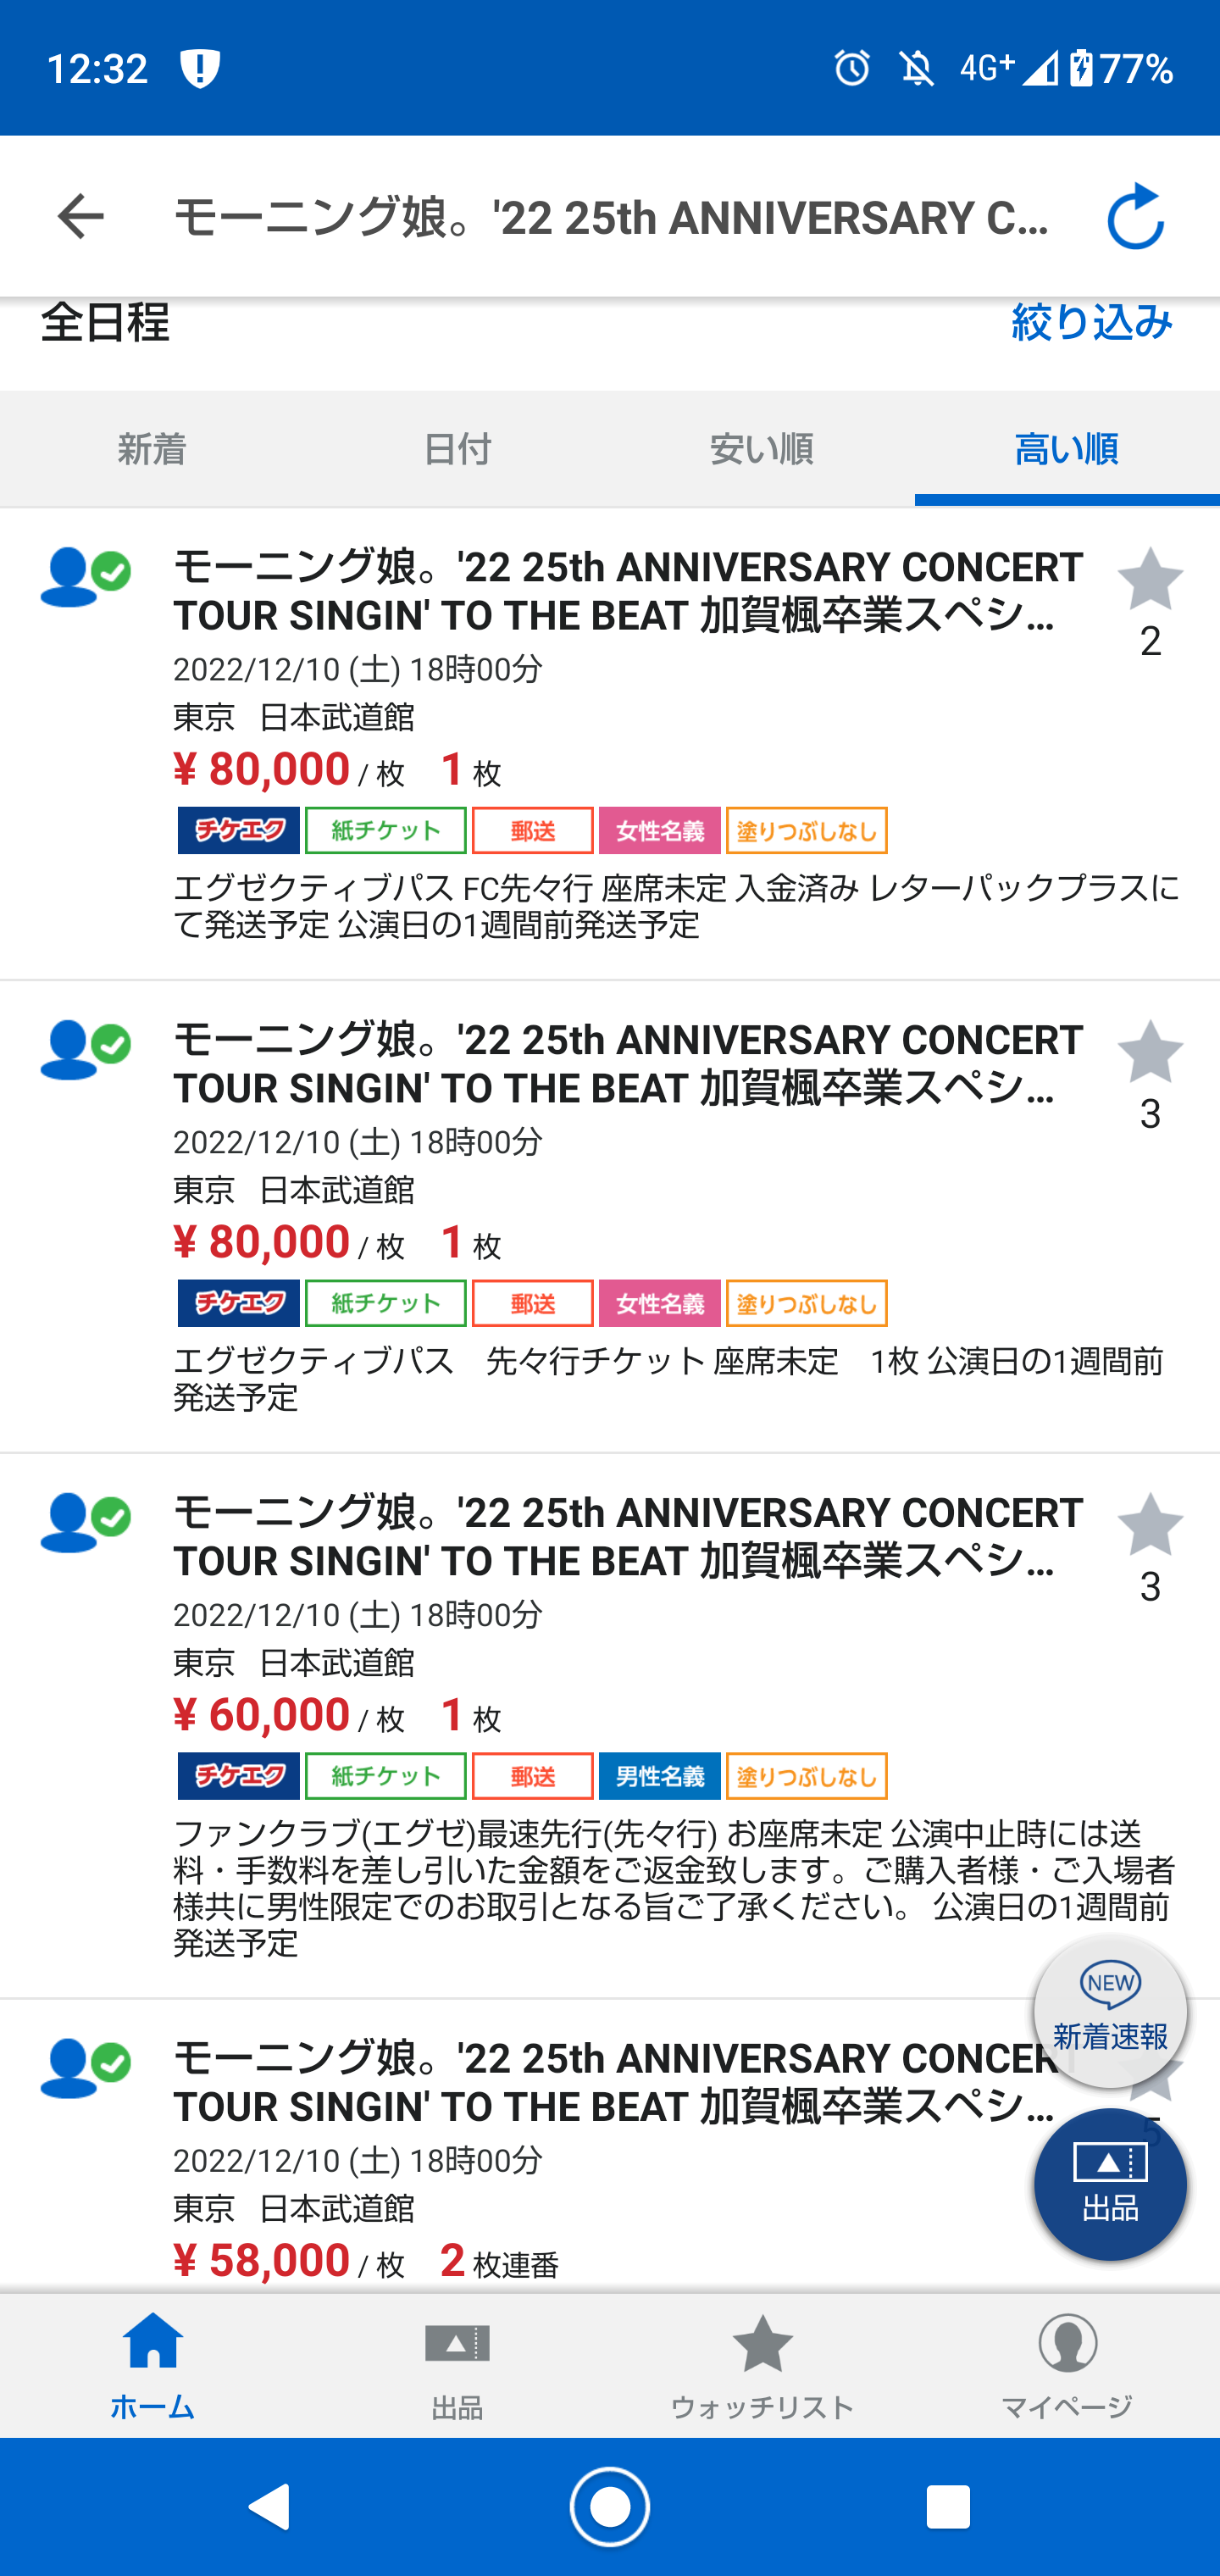Open マイページ profile icon
This screenshot has width=1220, height=2576.
pyautogui.click(x=1067, y=2366)
